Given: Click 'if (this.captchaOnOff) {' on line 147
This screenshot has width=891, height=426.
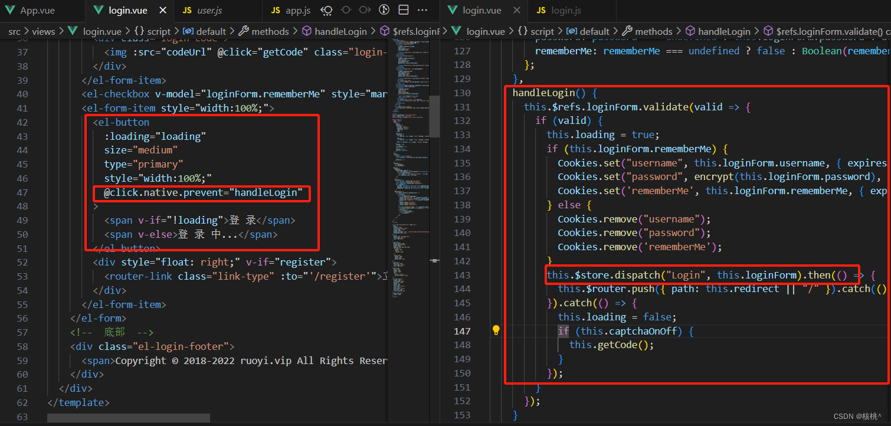Looking at the screenshot, I should 626,331.
